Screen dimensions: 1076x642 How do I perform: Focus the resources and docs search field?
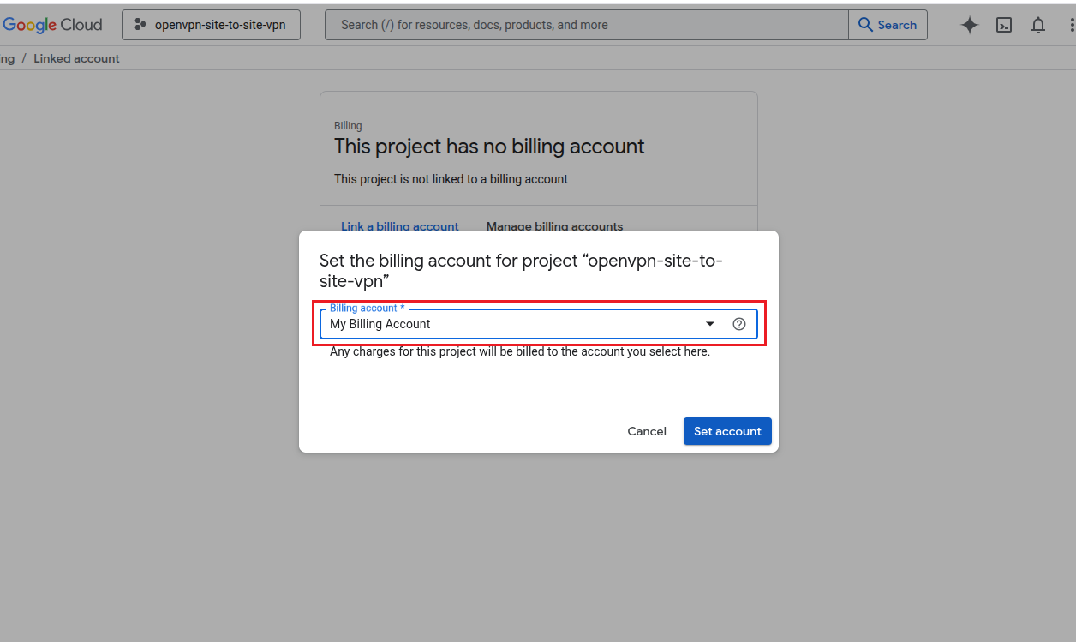point(587,25)
